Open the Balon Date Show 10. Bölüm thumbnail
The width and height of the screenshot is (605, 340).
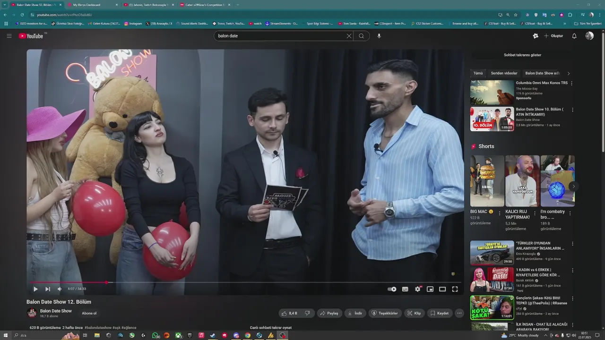click(492, 119)
